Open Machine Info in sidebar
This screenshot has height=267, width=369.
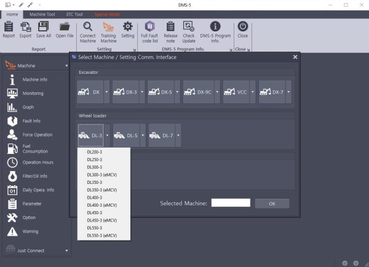pyautogui.click(x=34, y=79)
